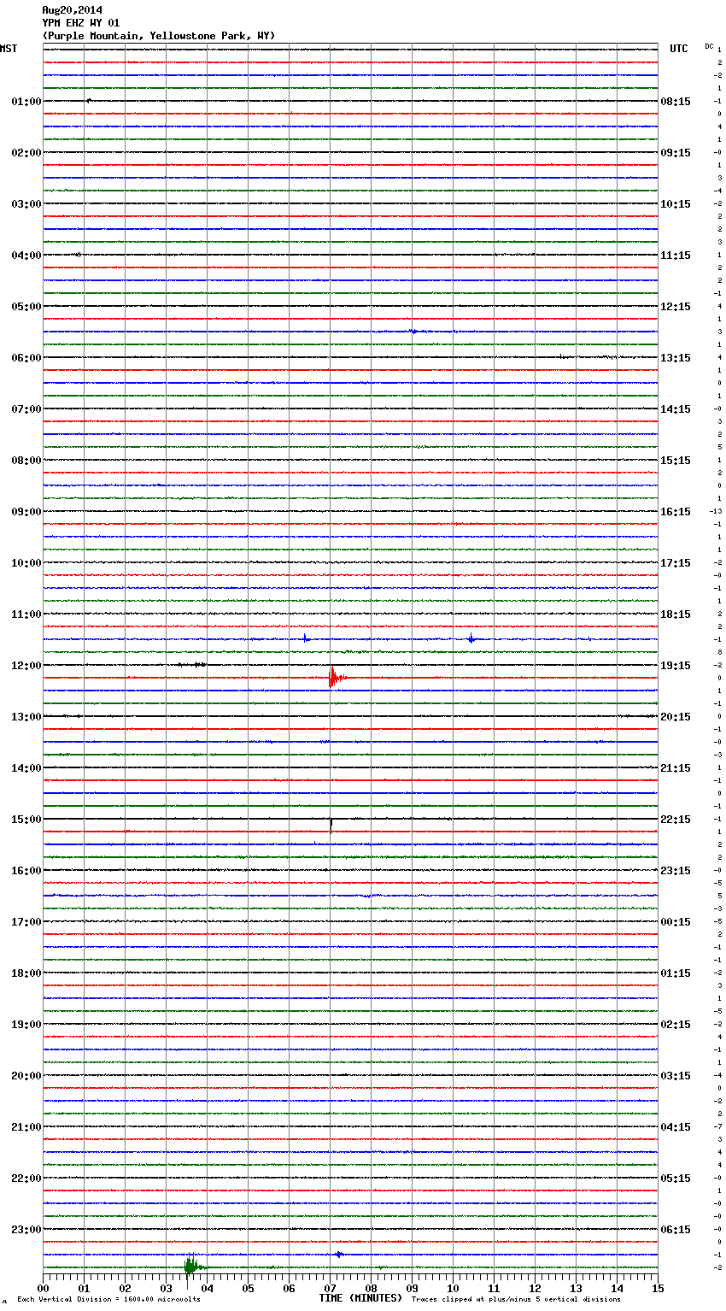The width and height of the screenshot is (726, 1311).
Task: Click the "TIME (MINUTES)" axis title
Action: [x=360, y=1298]
